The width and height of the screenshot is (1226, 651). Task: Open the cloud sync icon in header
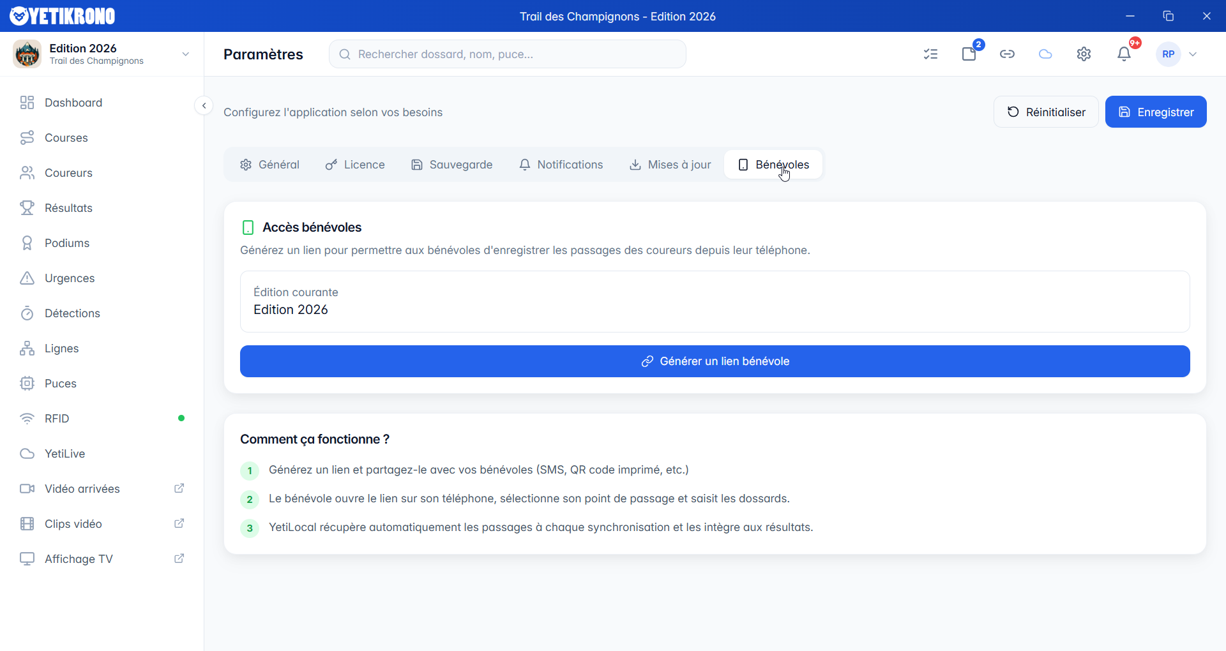point(1045,54)
